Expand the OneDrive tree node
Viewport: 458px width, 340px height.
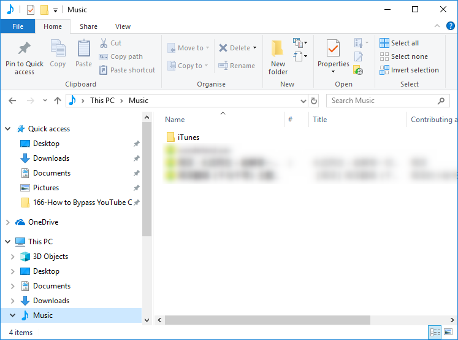tap(7, 222)
